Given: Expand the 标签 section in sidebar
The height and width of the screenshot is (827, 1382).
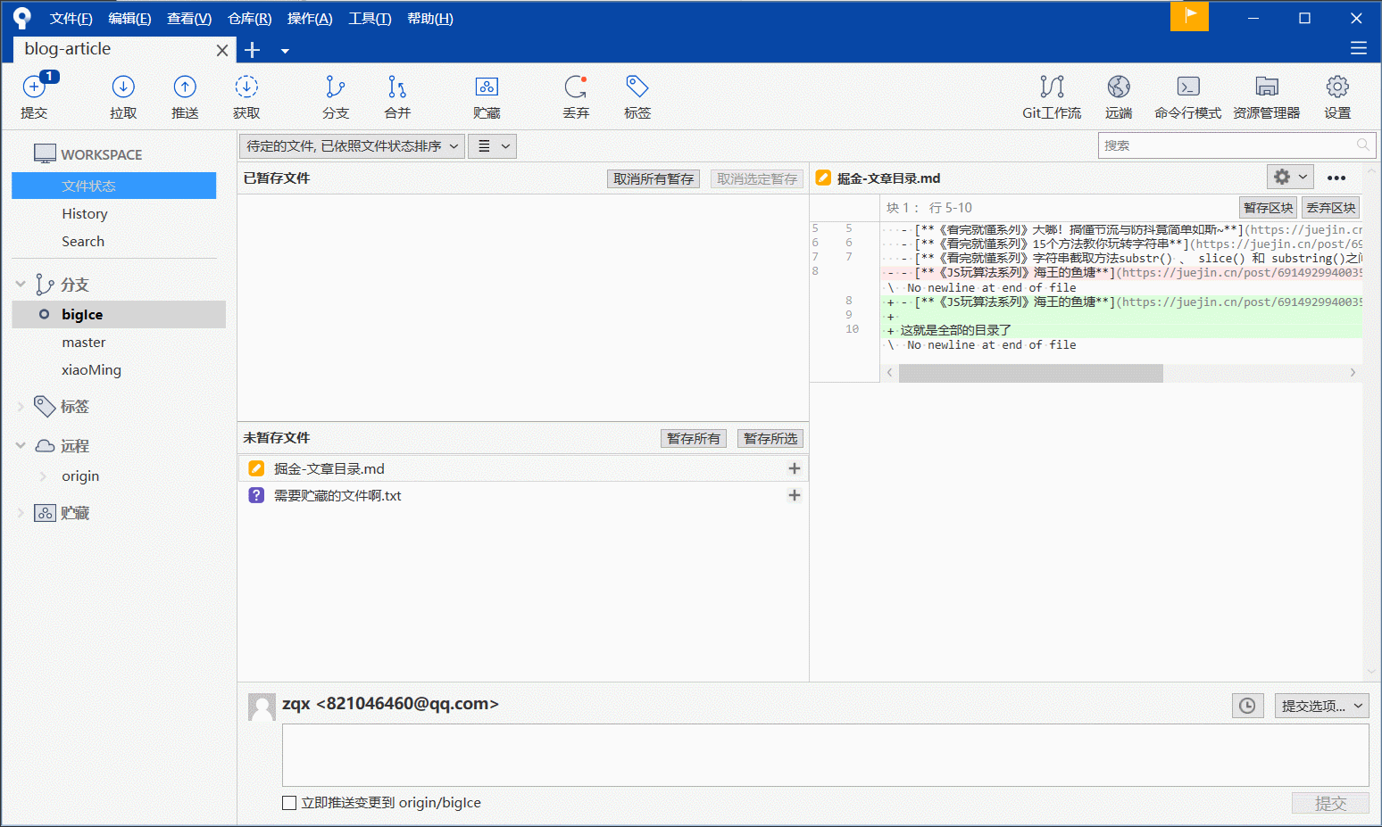Looking at the screenshot, I should coord(21,407).
